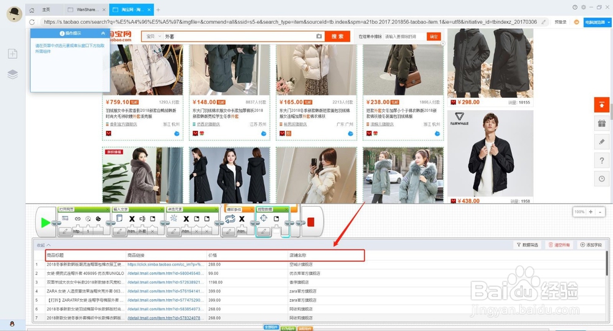Click the document icon in 输入文字 block
This screenshot has height=331, width=613.
[120, 218]
